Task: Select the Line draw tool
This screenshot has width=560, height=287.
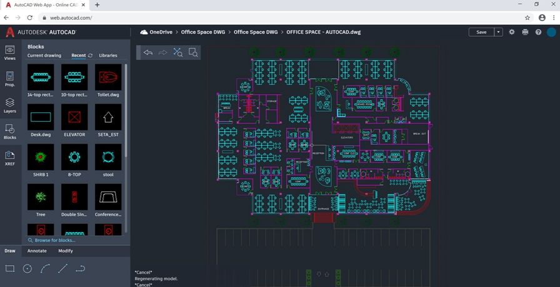Action: point(62,268)
